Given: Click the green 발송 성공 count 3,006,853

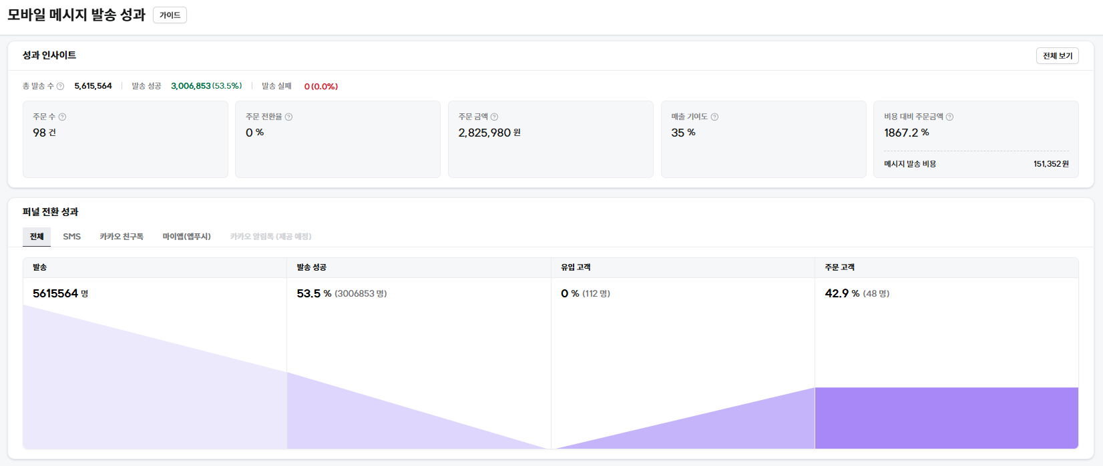Looking at the screenshot, I should click(191, 87).
